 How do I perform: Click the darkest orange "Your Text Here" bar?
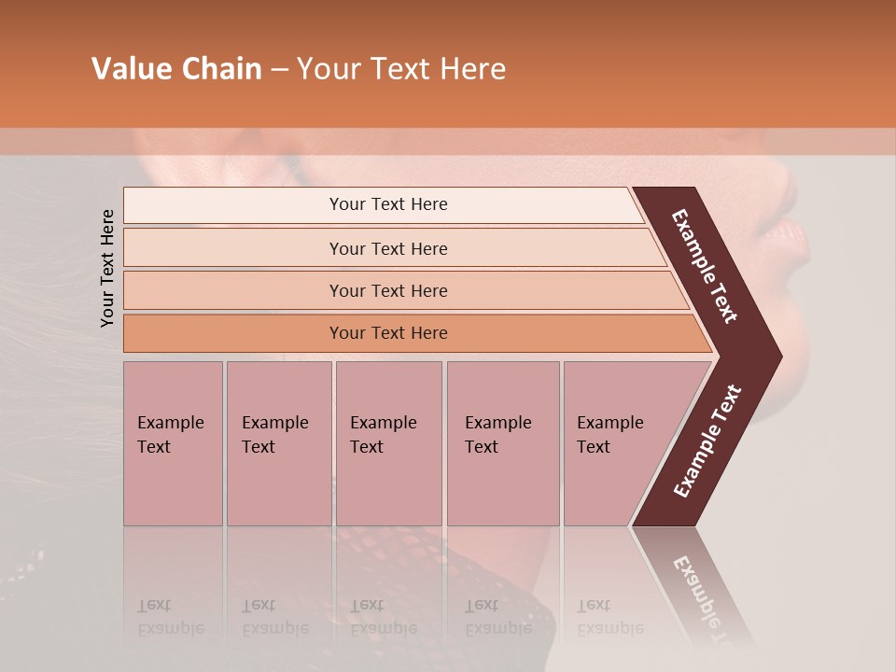tap(387, 333)
